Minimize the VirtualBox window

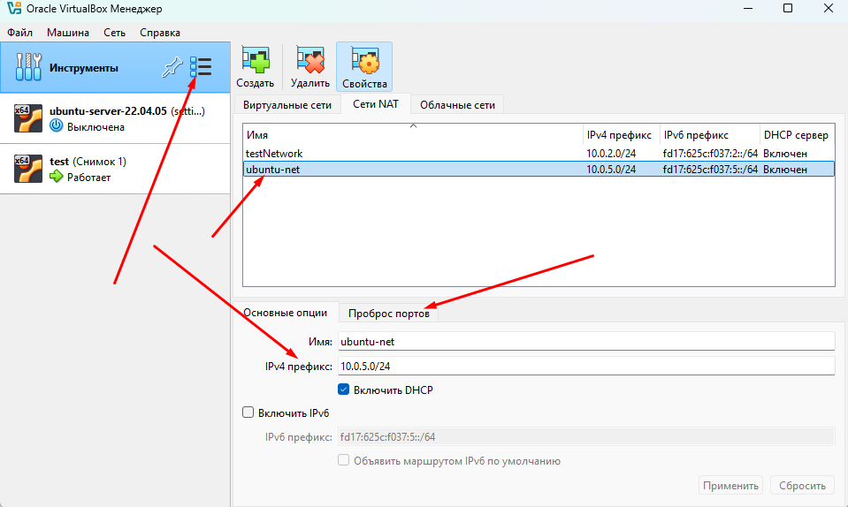(748, 8)
